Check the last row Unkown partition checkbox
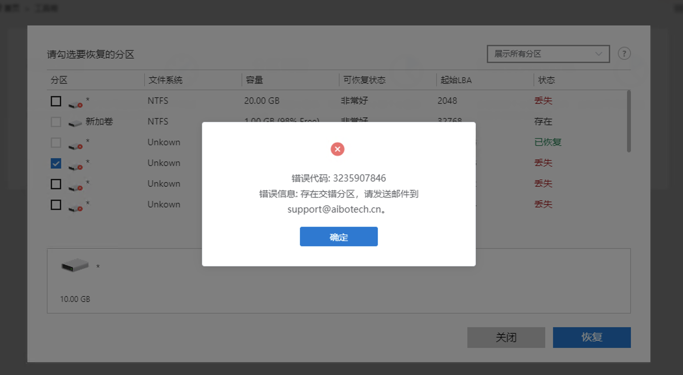Image resolution: width=683 pixels, height=375 pixels. (x=56, y=205)
